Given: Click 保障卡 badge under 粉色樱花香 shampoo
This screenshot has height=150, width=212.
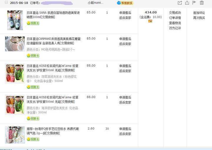Looking at the screenshot, I should [33, 87].
